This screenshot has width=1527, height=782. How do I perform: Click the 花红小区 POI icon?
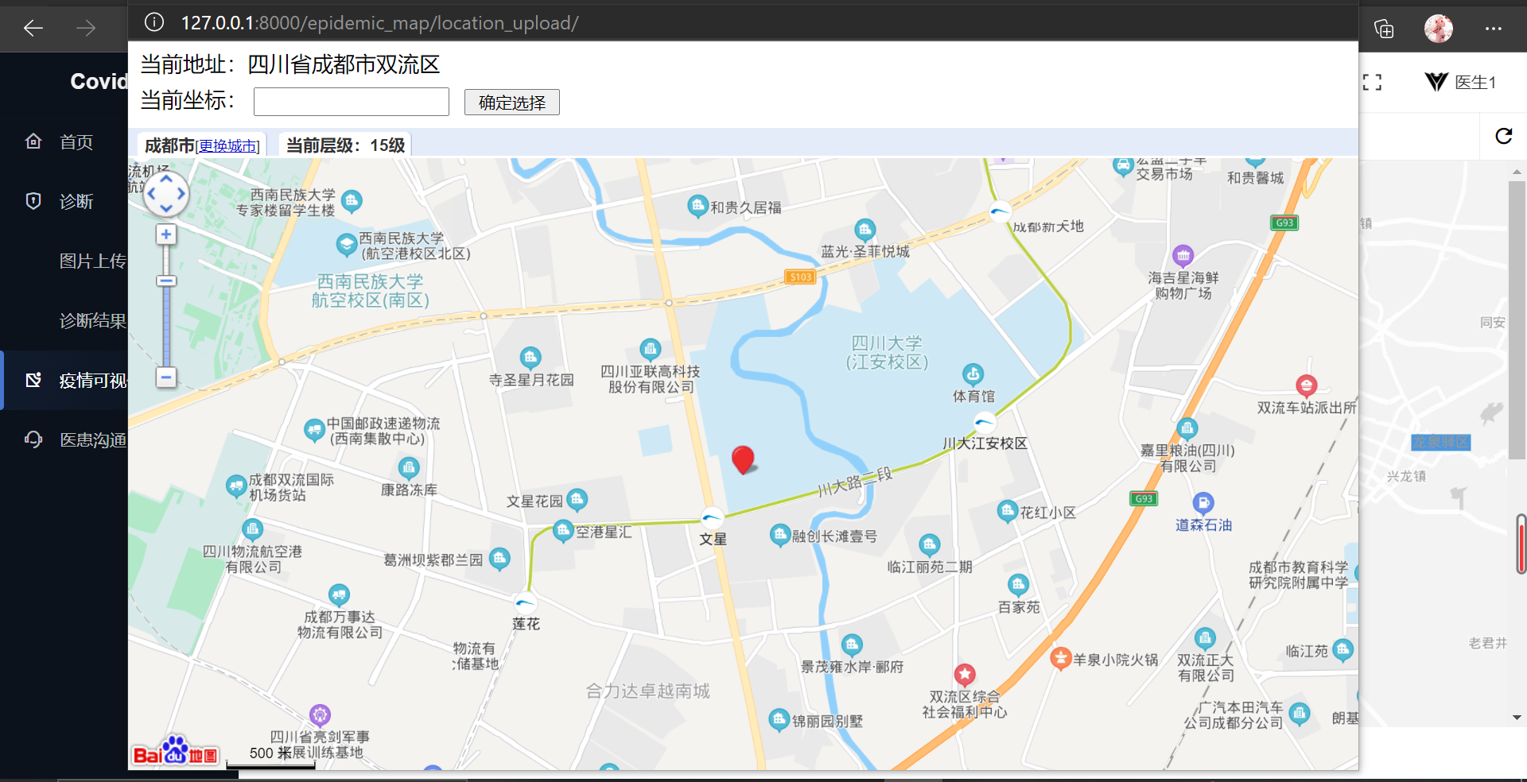click(x=1008, y=511)
